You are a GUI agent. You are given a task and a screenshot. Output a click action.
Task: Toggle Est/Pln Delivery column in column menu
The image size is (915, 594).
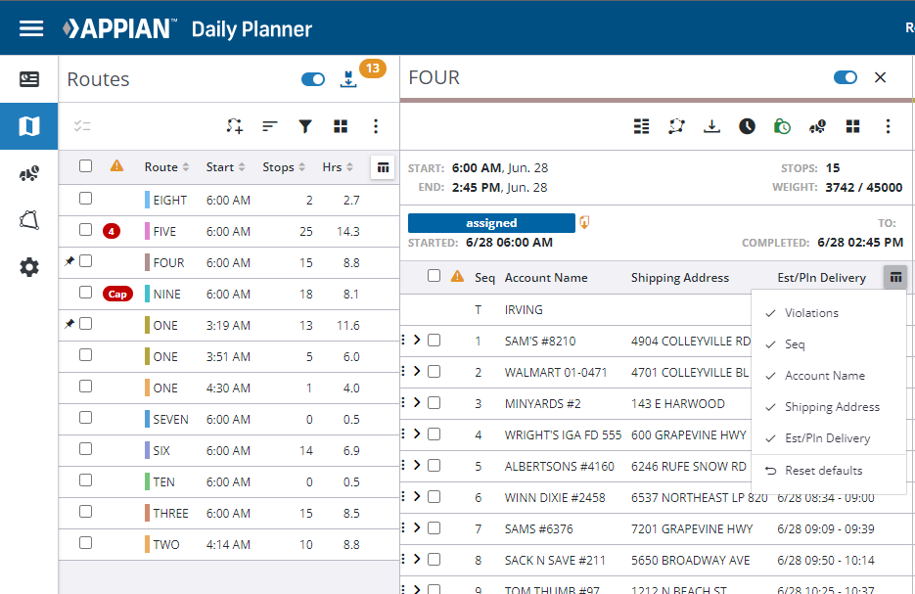point(829,438)
